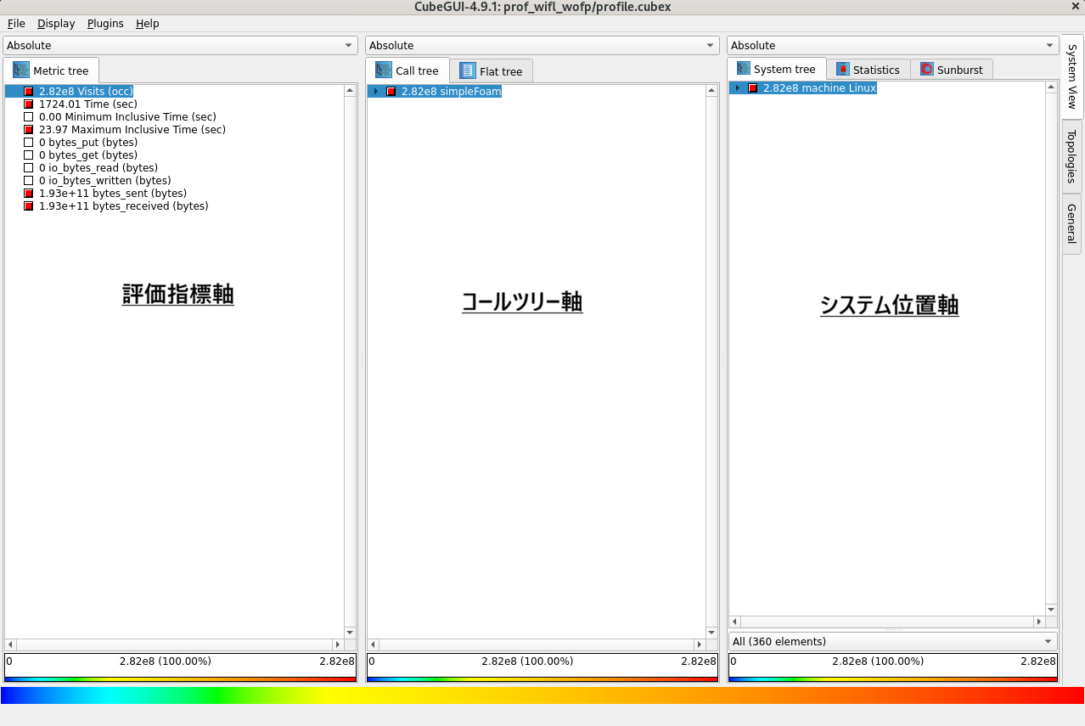The image size is (1085, 726).
Task: Click the metric tree scroll down arrow
Action: point(350,632)
